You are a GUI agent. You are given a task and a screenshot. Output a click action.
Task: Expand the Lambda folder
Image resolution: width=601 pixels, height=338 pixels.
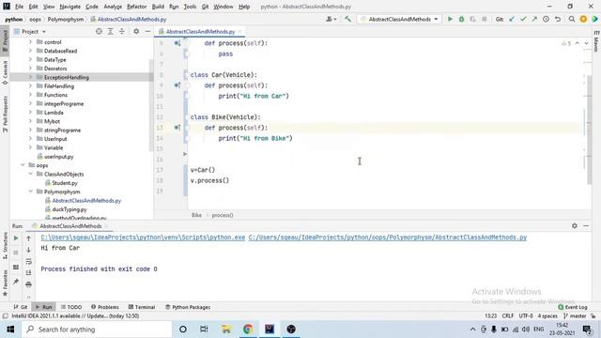tap(30, 113)
